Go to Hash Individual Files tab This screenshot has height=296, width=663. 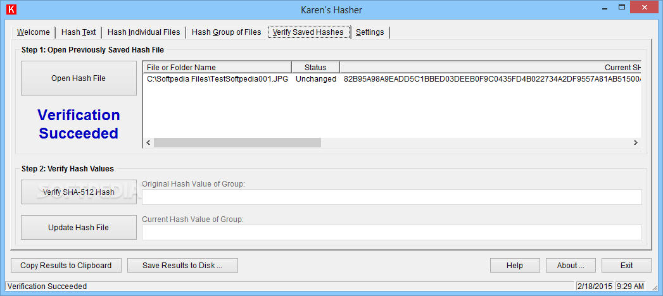[144, 32]
